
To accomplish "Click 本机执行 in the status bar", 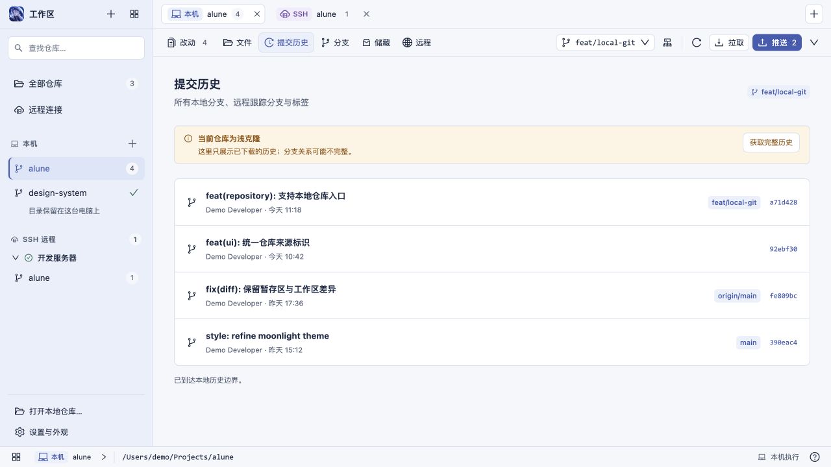I will coord(778,457).
